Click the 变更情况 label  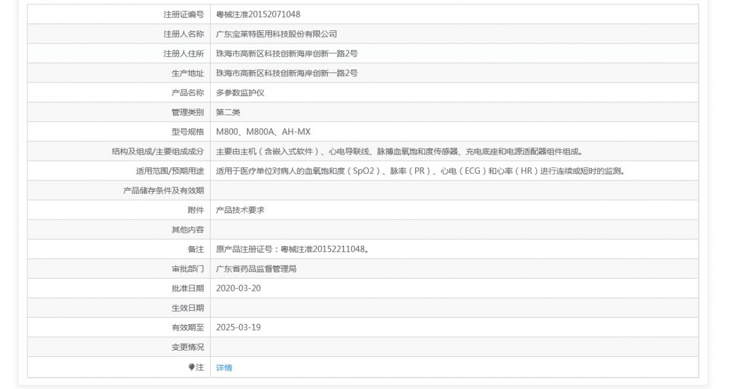[187, 347]
